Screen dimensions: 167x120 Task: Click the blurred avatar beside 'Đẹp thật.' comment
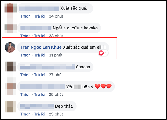pyautogui.click(x=10, y=107)
